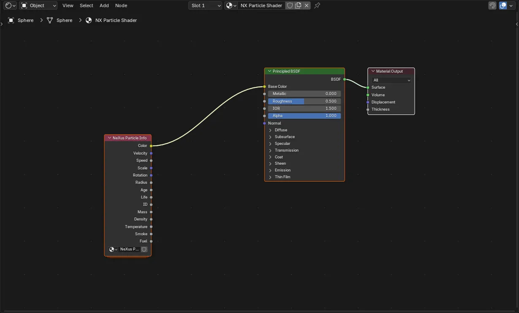The image size is (519, 313).
Task: Adjust the Metallic slider
Action: pyautogui.click(x=304, y=94)
